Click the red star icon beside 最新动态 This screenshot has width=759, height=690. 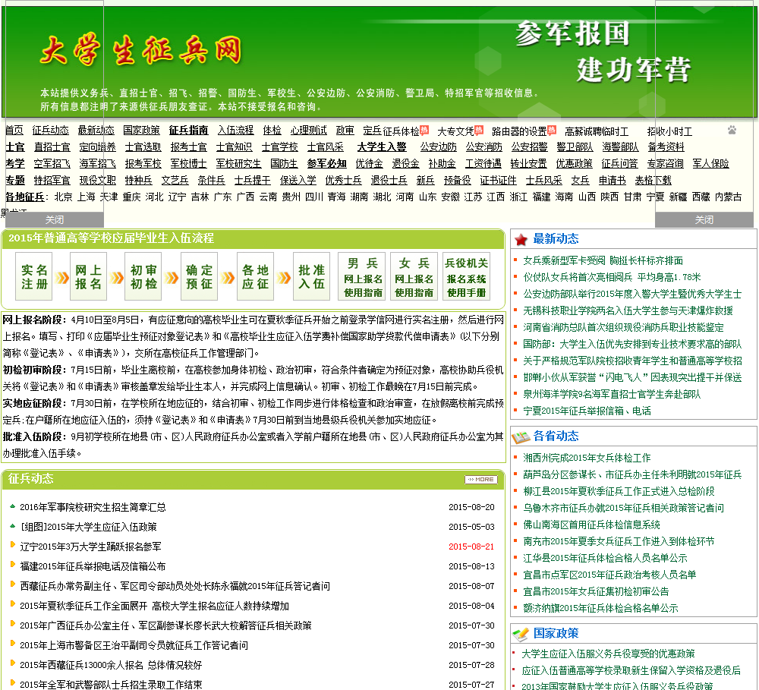click(x=521, y=239)
